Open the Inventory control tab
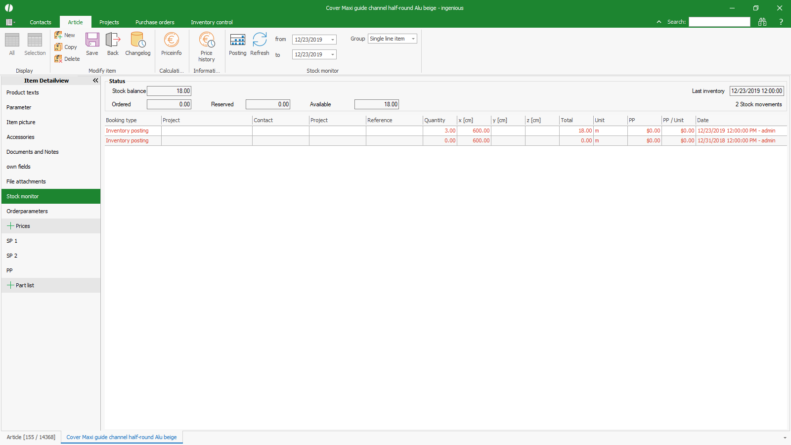Screen dimensions: 791x445 212,22
